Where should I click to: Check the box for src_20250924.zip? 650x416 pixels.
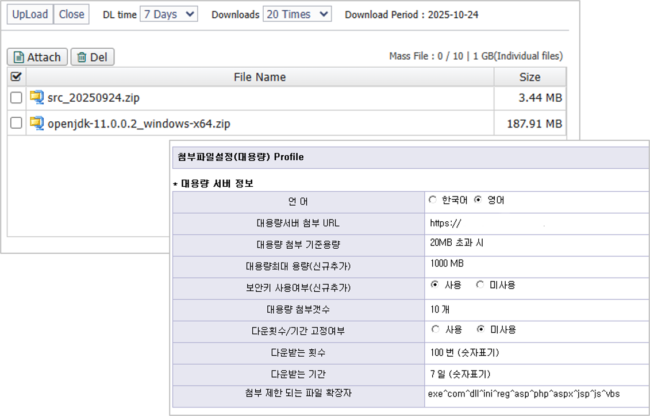tap(16, 98)
